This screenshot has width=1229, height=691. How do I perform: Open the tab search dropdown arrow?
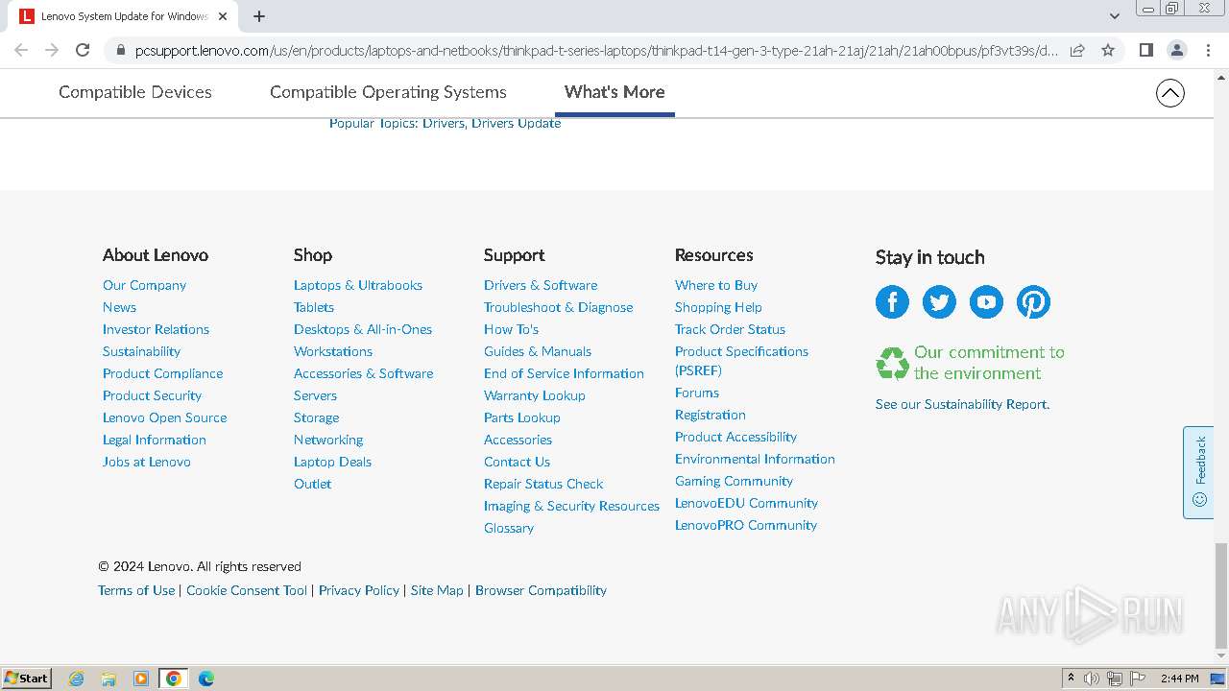[1114, 16]
